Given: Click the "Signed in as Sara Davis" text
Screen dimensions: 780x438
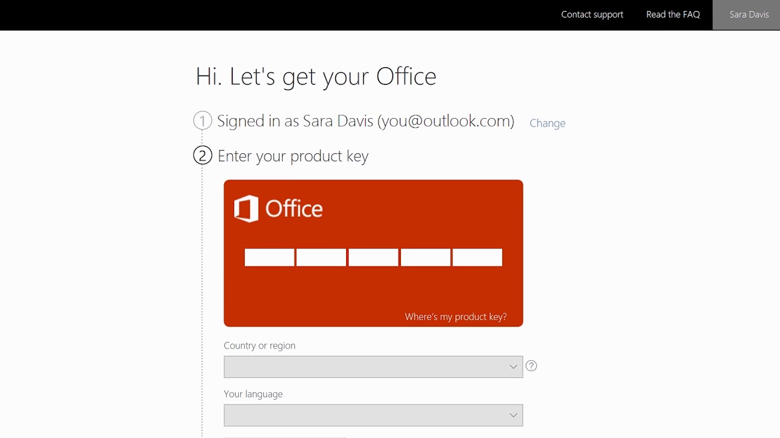Looking at the screenshot, I should [295, 121].
